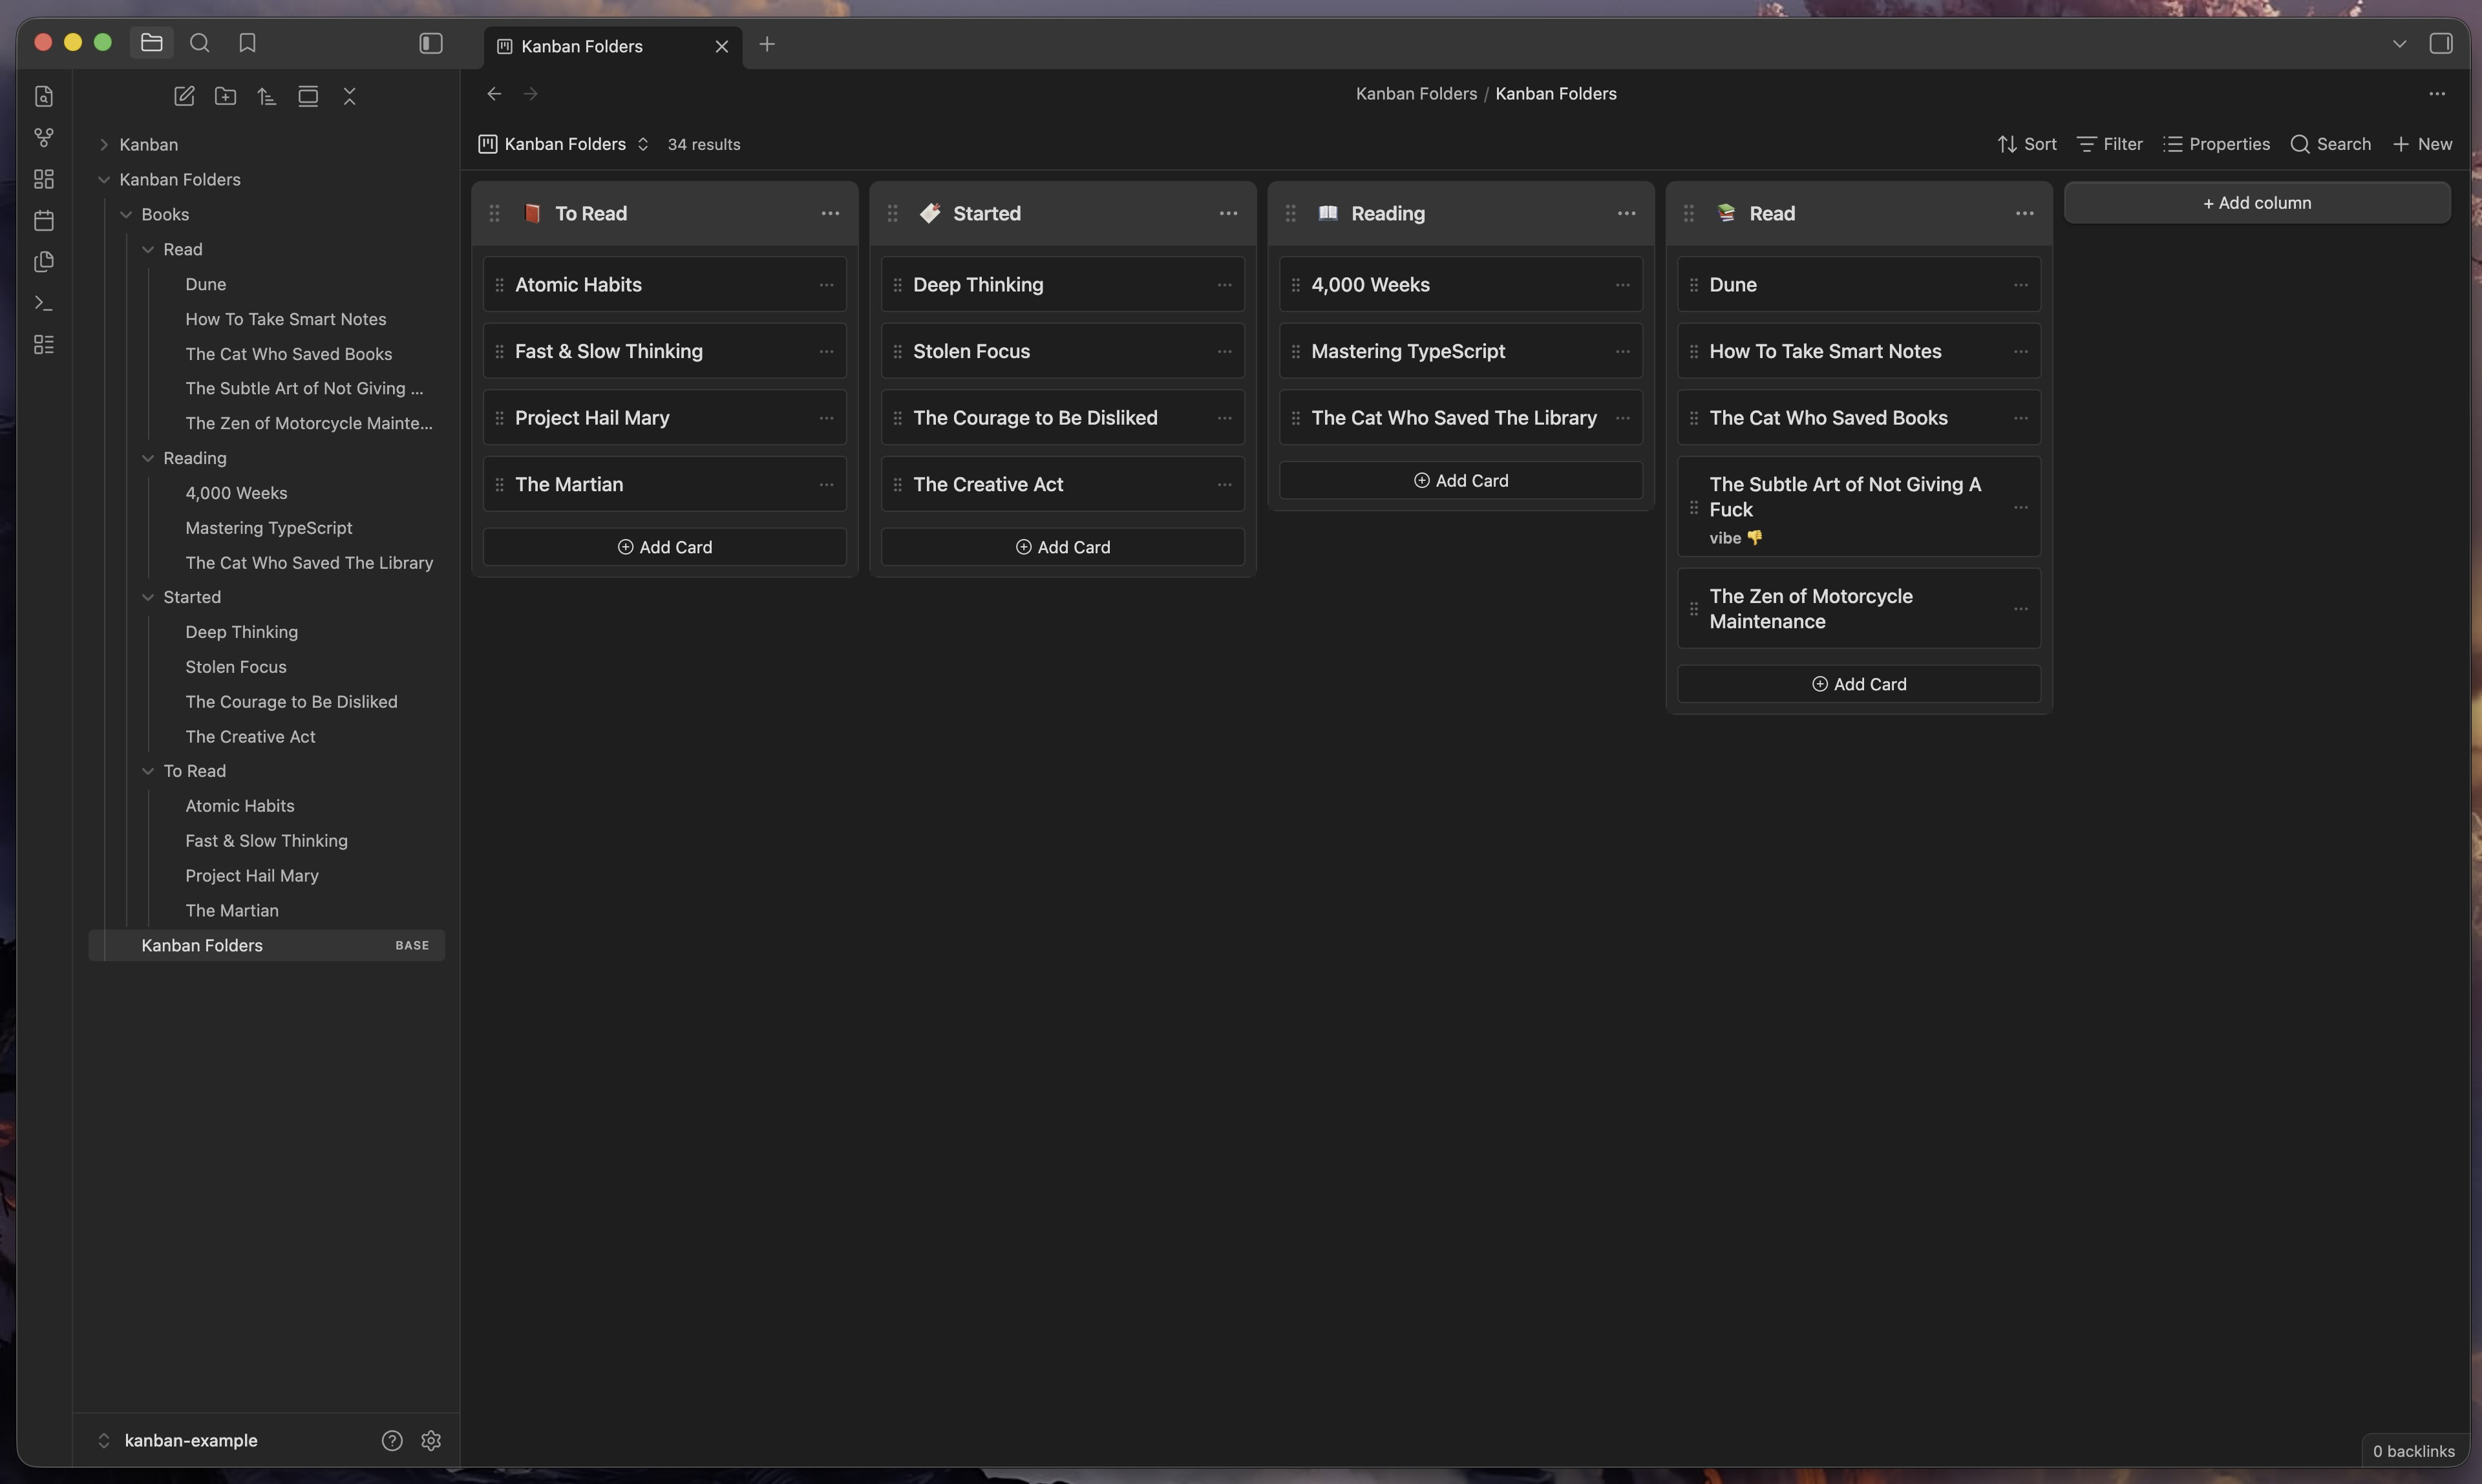Open vault settings gear
2482x1484 pixels.
point(431,1440)
